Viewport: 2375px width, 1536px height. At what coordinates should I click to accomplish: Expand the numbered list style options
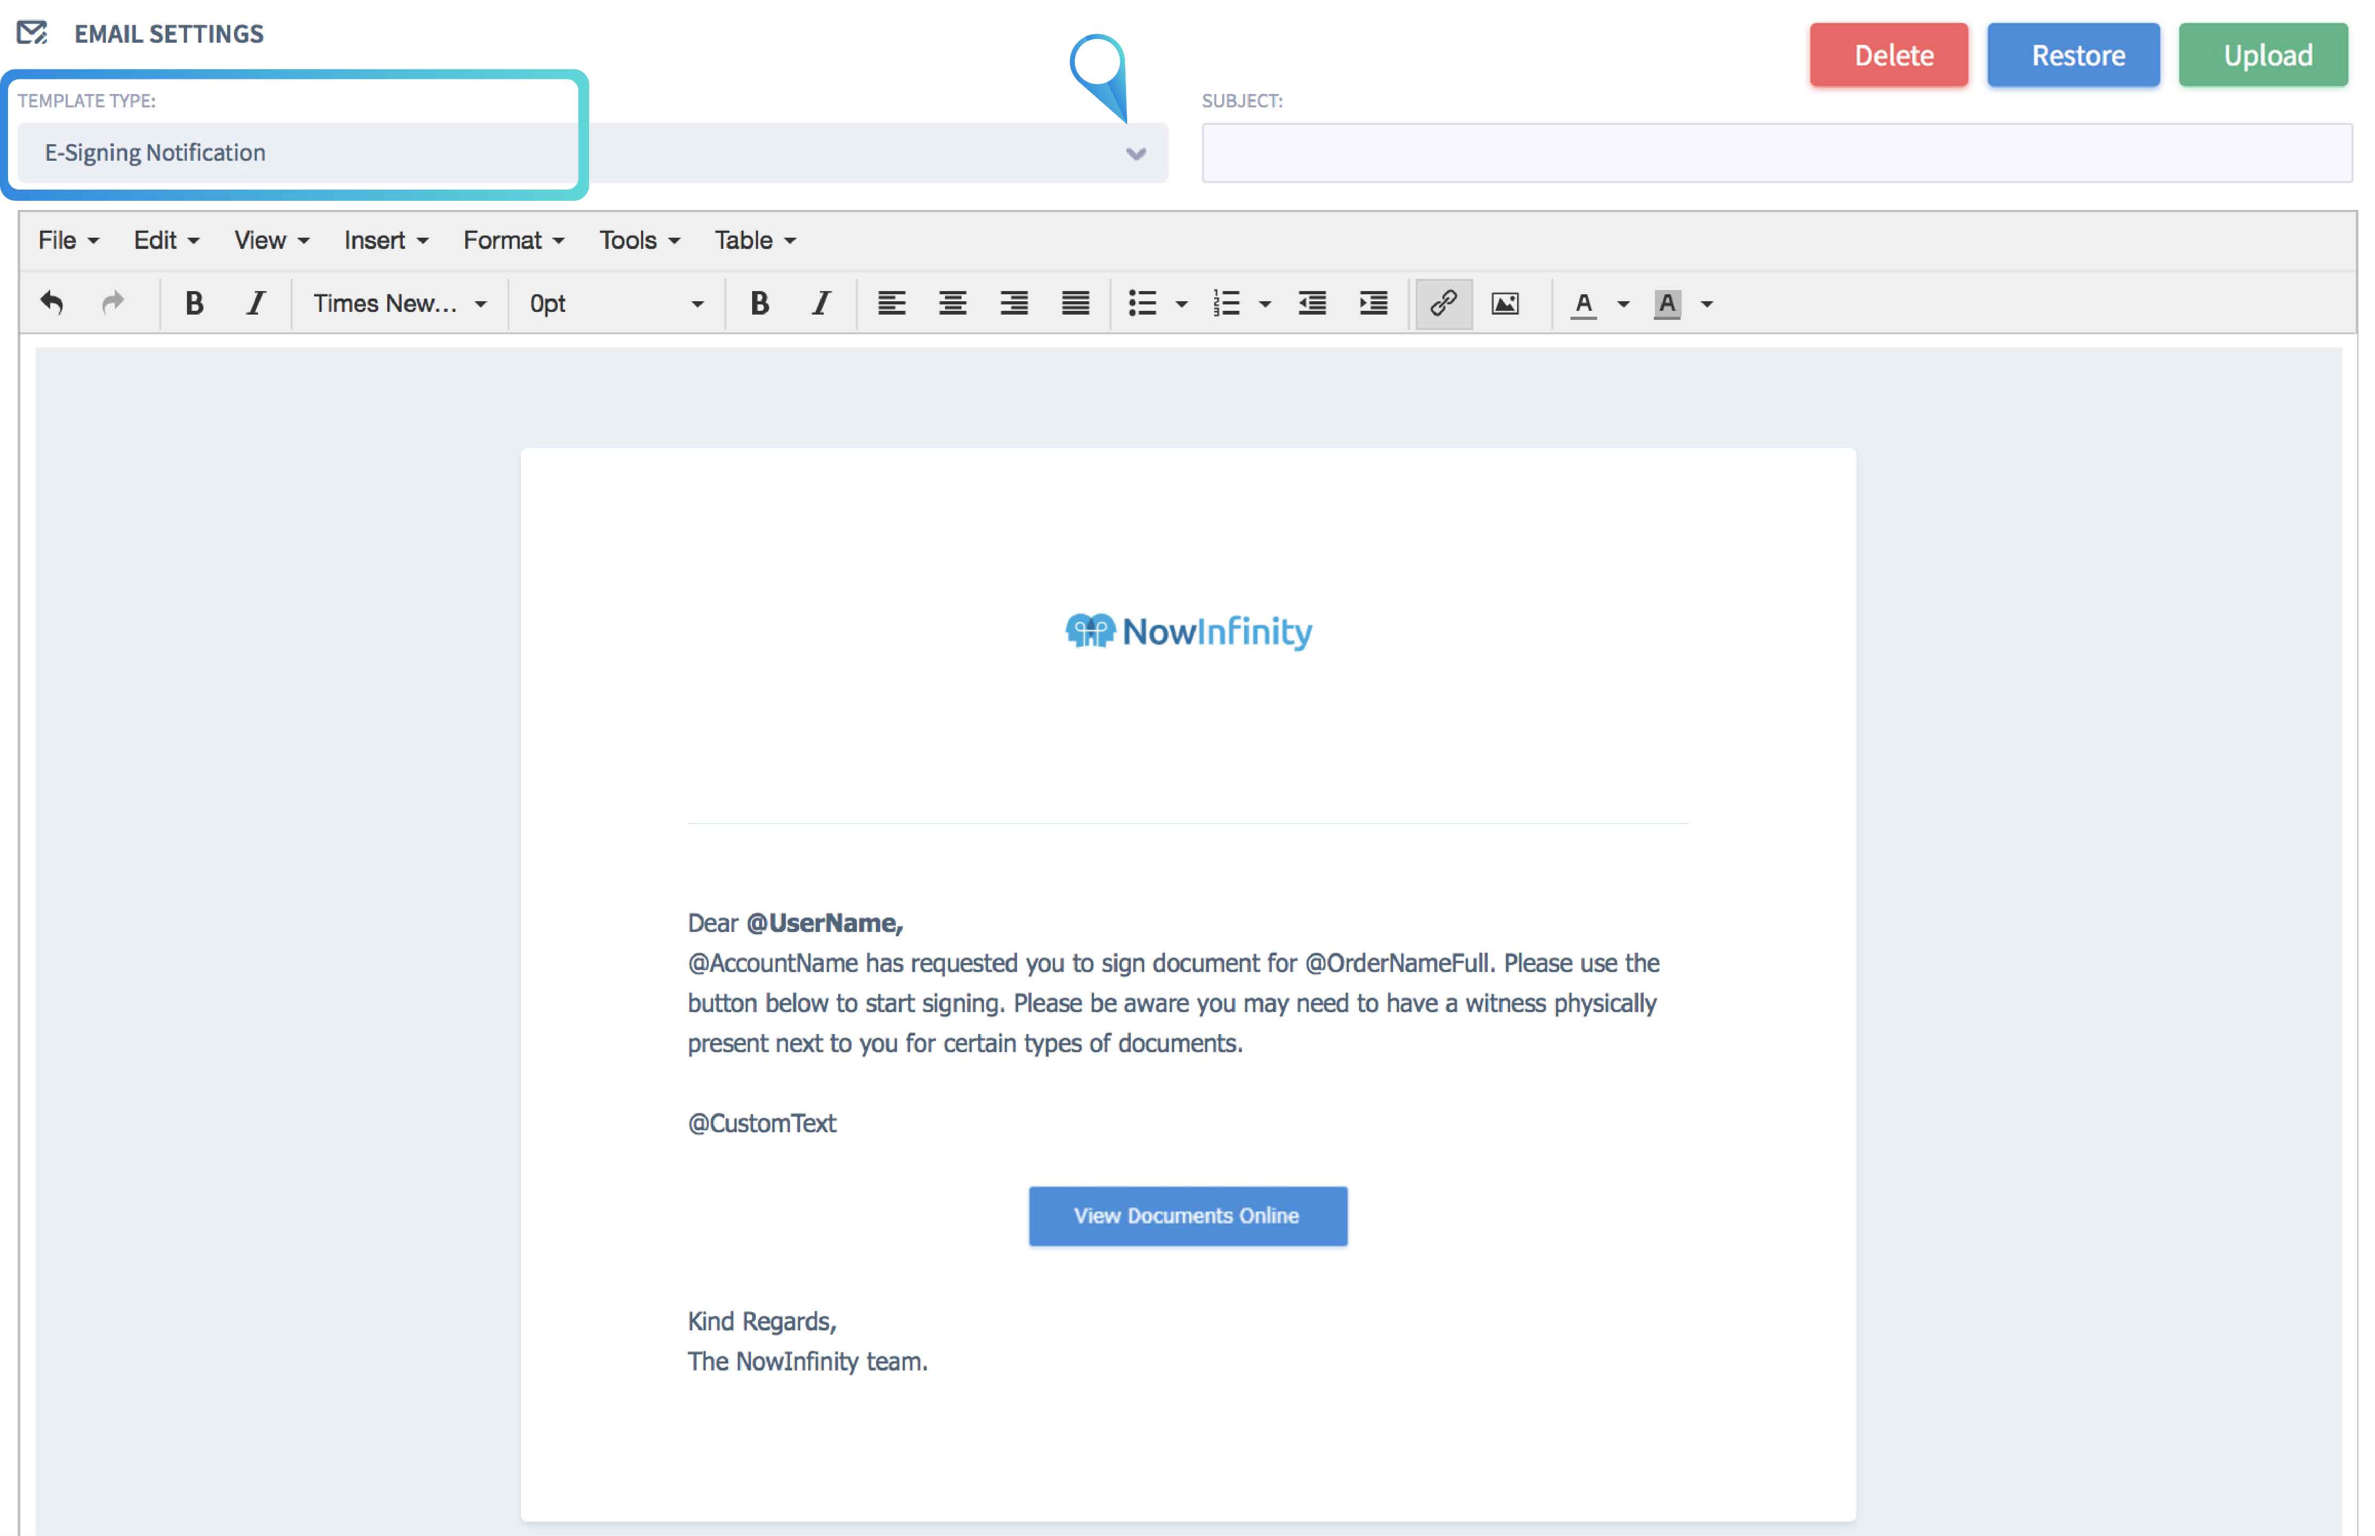pos(1267,304)
